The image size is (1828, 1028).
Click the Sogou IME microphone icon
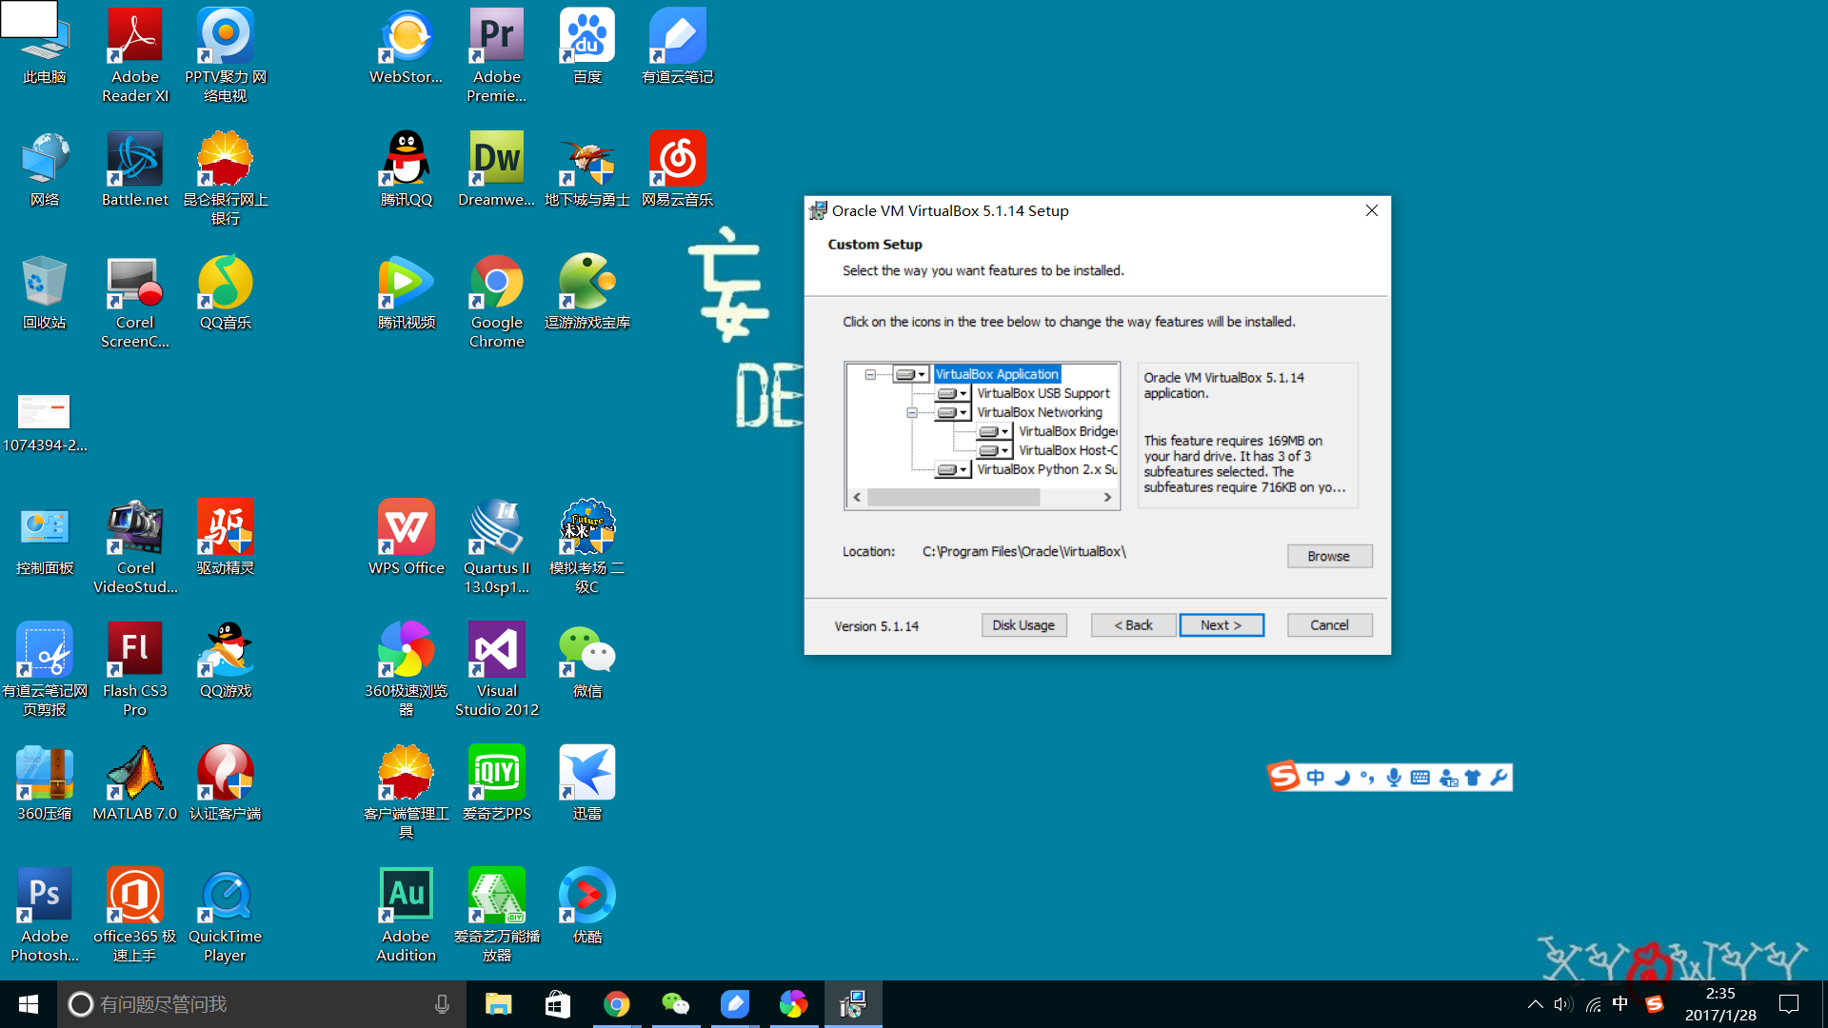[1394, 778]
